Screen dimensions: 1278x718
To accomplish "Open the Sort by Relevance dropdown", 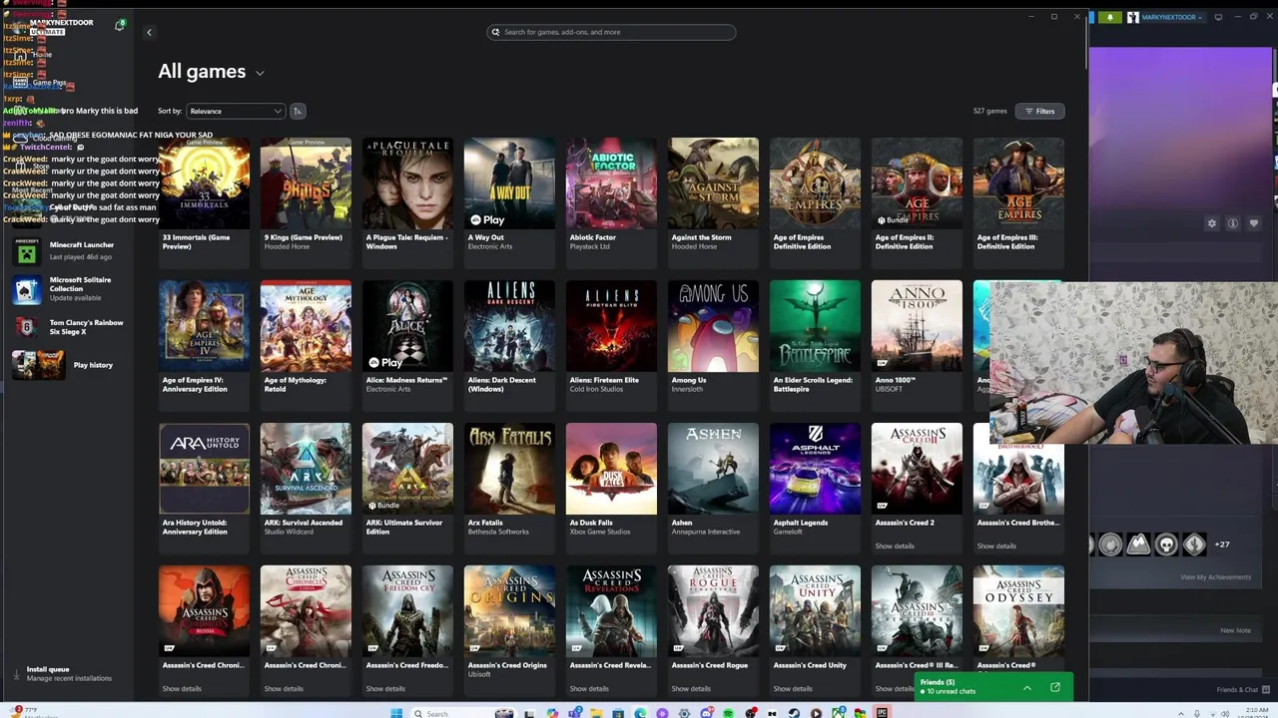I will tap(235, 111).
